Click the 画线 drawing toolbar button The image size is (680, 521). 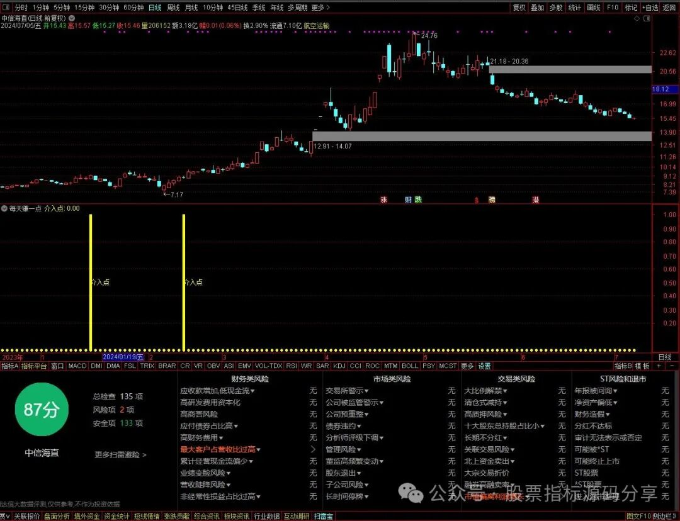click(593, 8)
